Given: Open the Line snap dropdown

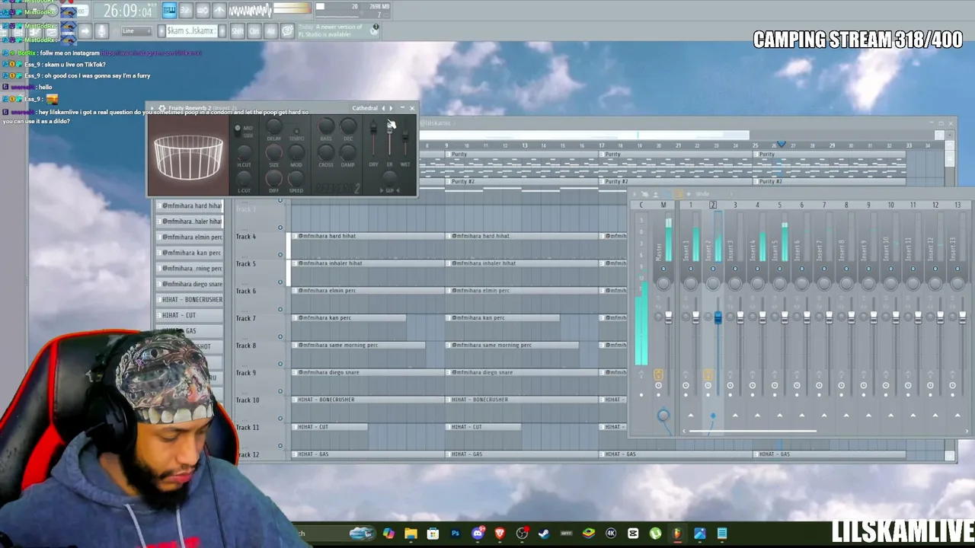Looking at the screenshot, I should click(136, 30).
